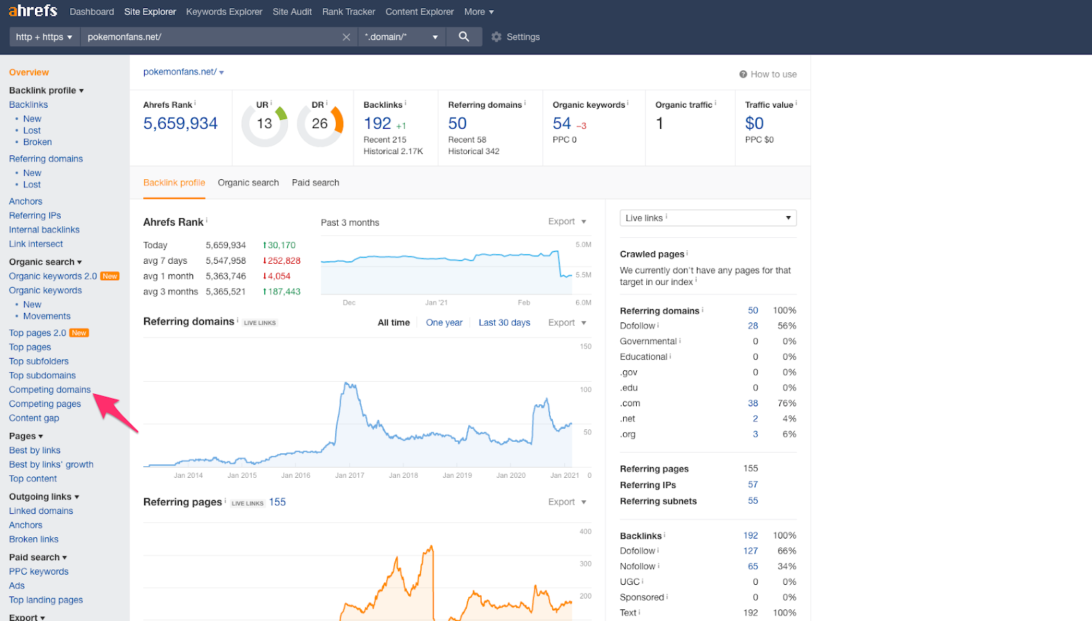Open the *.domain/* mode dropdown
Screen dimensions: 1092x621
coord(401,37)
